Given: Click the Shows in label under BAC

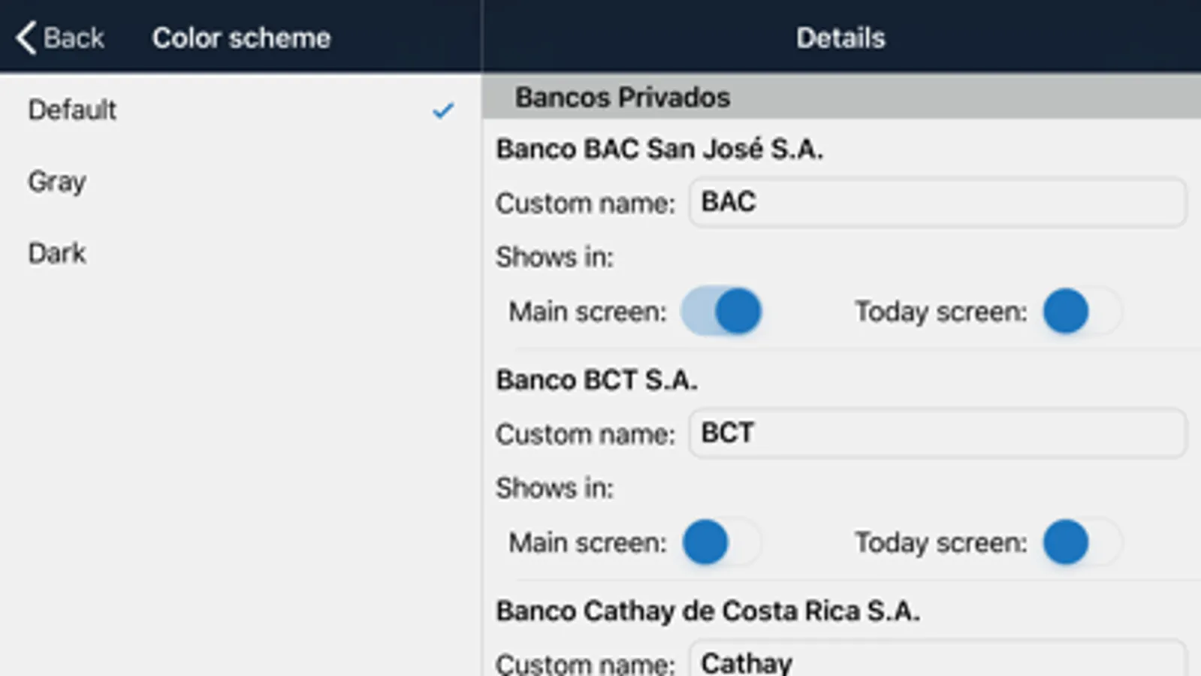Looking at the screenshot, I should 554,257.
